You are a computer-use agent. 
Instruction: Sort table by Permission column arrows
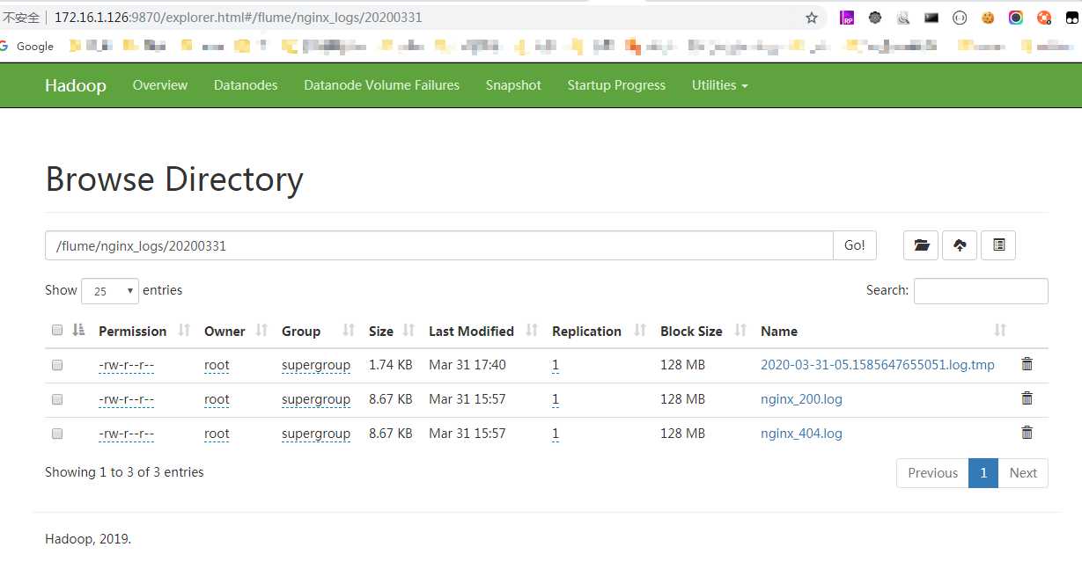pyautogui.click(x=184, y=331)
